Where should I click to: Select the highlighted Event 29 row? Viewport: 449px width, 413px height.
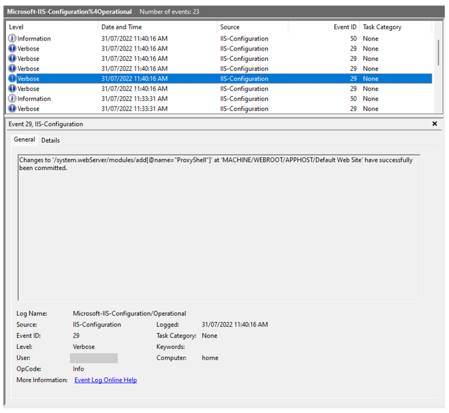coord(175,78)
